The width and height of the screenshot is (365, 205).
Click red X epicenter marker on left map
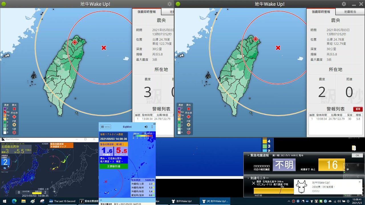point(104,48)
